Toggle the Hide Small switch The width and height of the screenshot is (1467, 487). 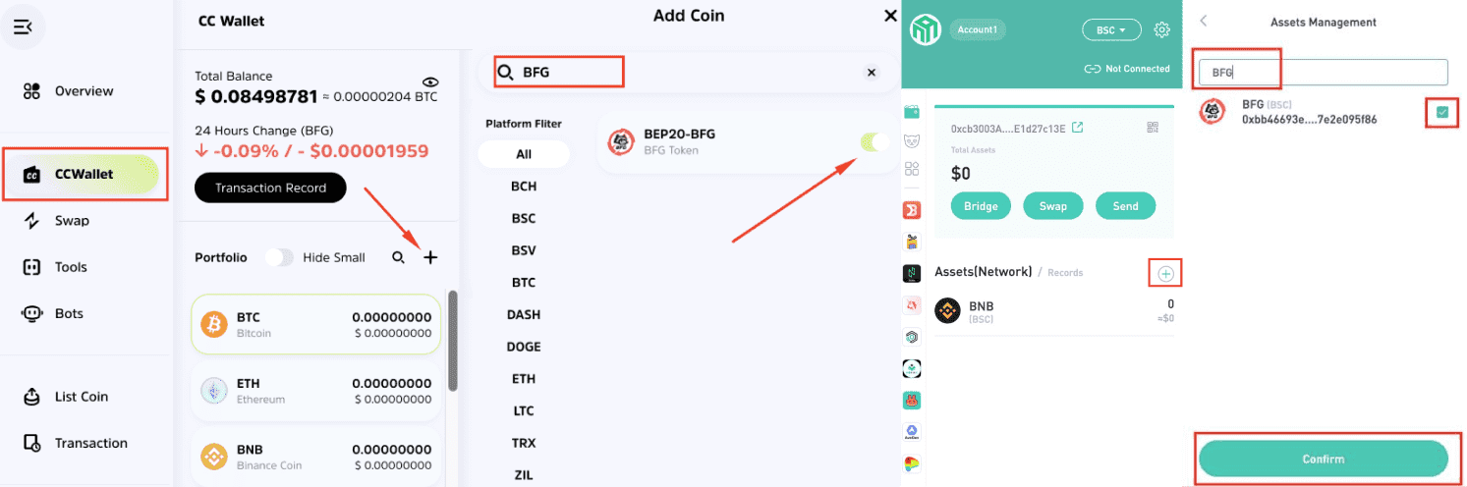[x=279, y=257]
